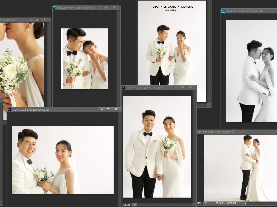
Task: Select the 3R2A7913.JPG @ 12.5%(RGB/8) title bar
Action: [64, 109]
